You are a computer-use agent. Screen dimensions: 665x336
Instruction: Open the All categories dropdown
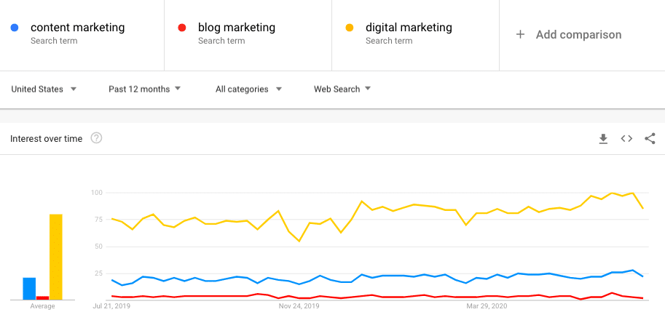[x=248, y=89]
